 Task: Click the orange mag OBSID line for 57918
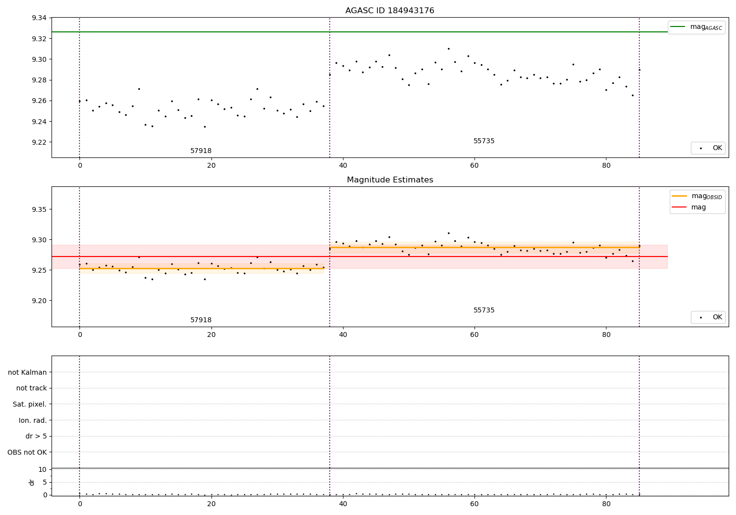(x=201, y=268)
